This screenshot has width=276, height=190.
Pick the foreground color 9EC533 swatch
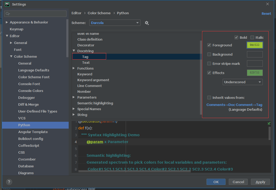(255, 45)
